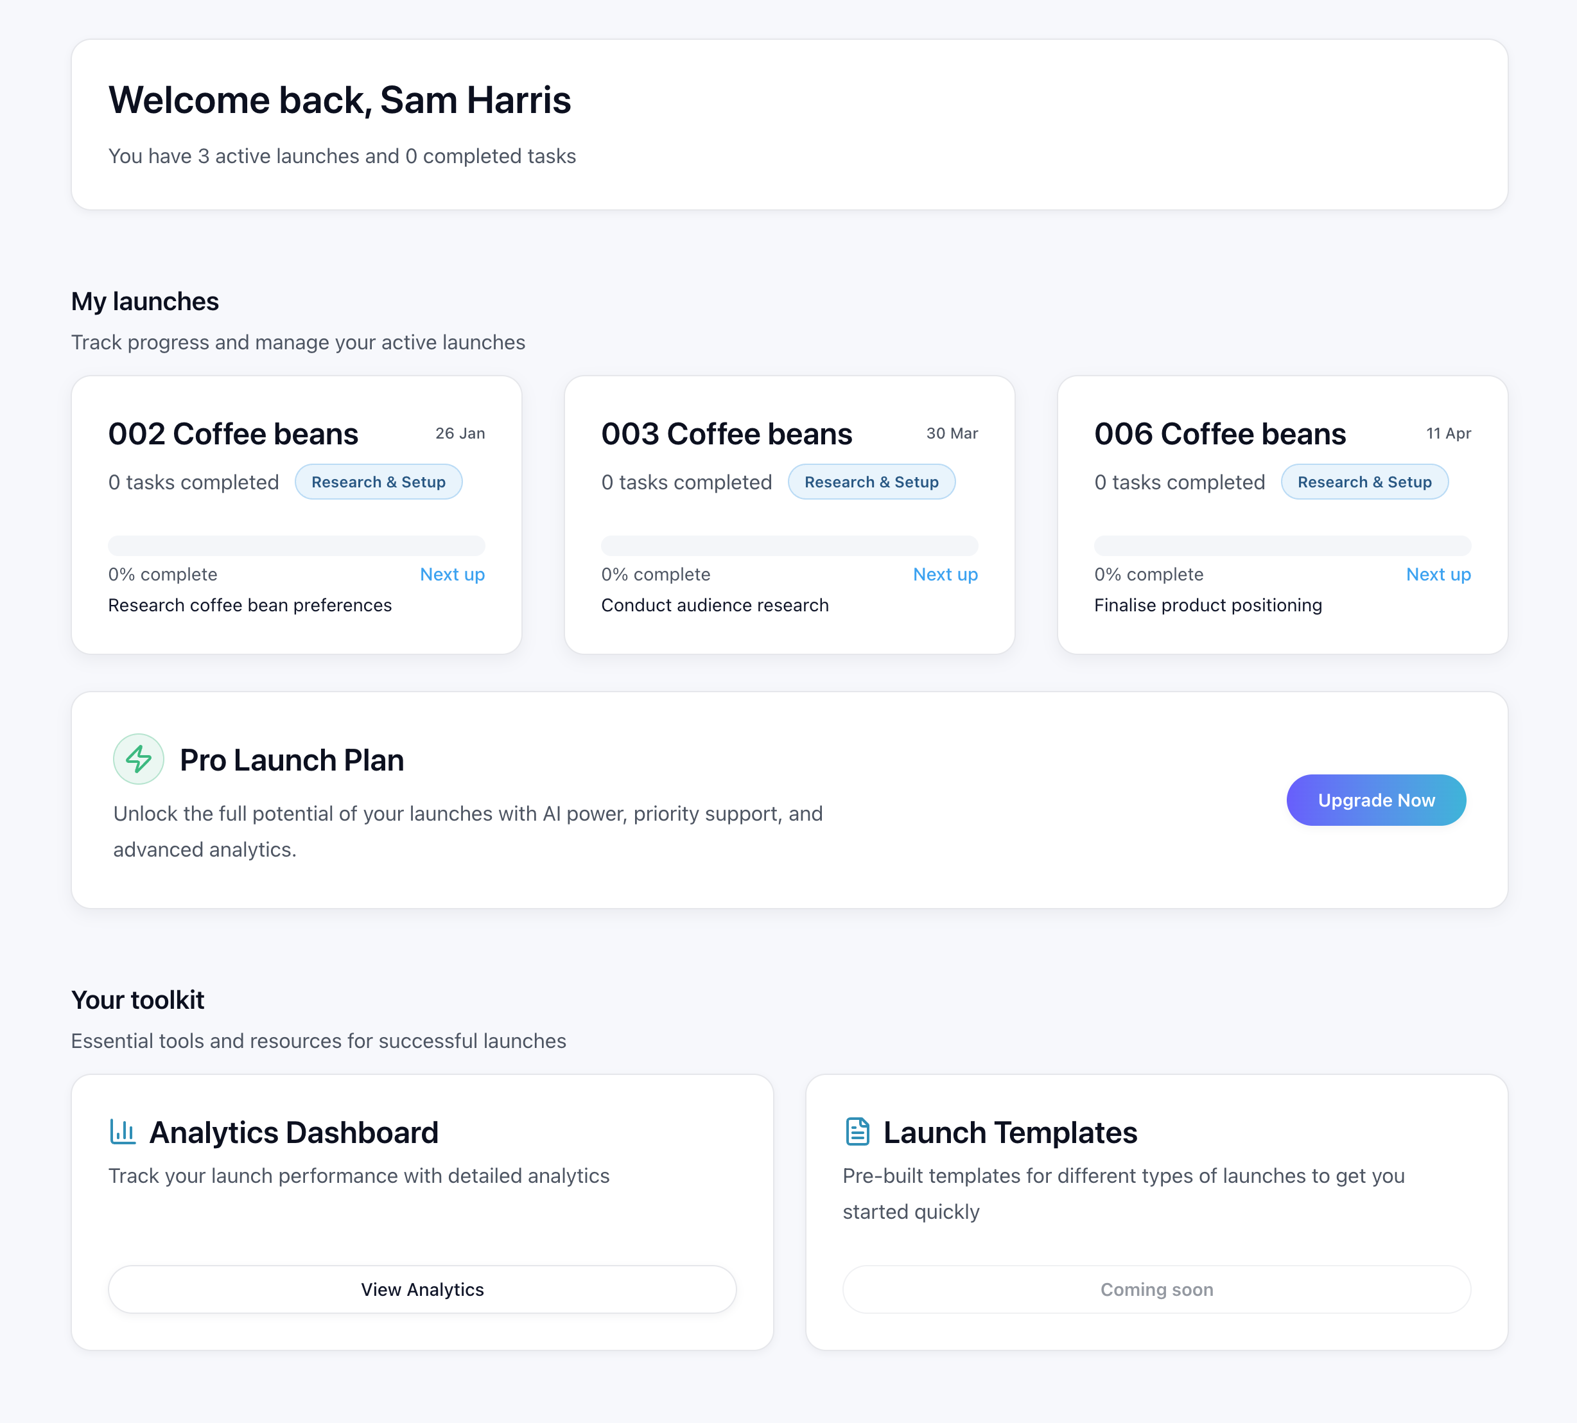
Task: Open the 003 Coffee beans launch card
Action: click(726, 433)
